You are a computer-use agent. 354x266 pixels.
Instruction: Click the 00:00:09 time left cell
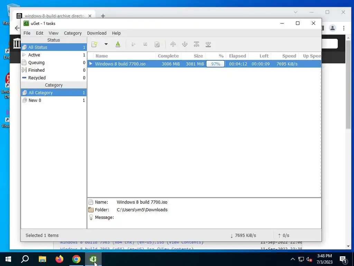261,64
